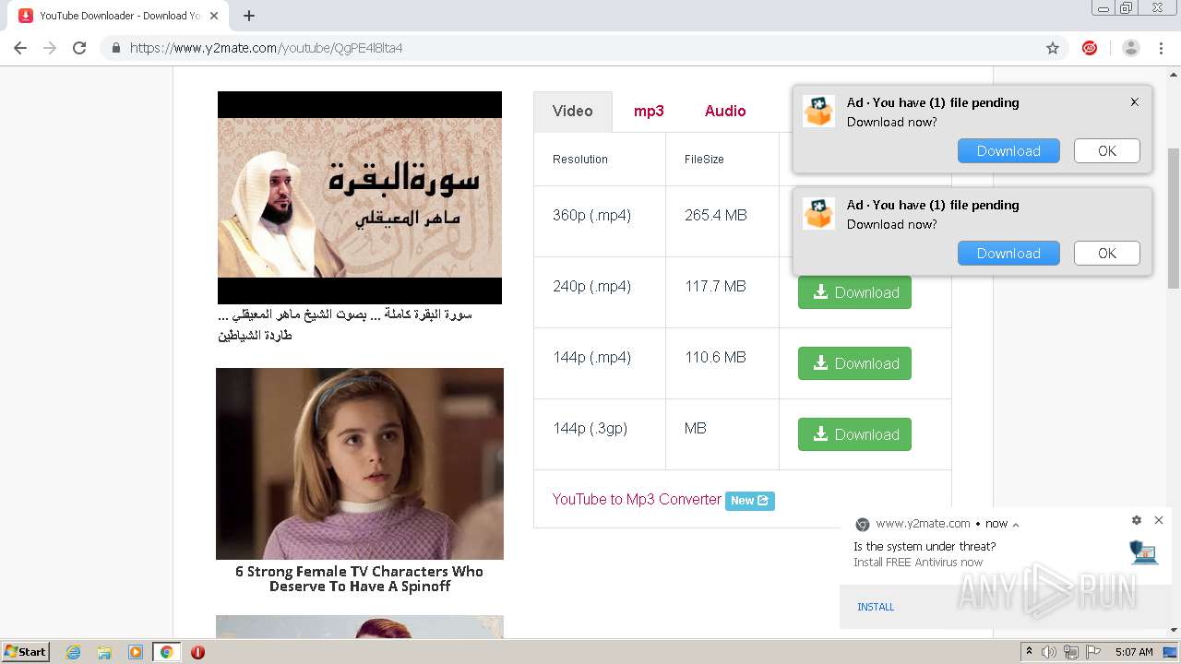Viewport: 1181px width, 664px height.
Task: Click the top ad popup app icon
Action: [818, 112]
